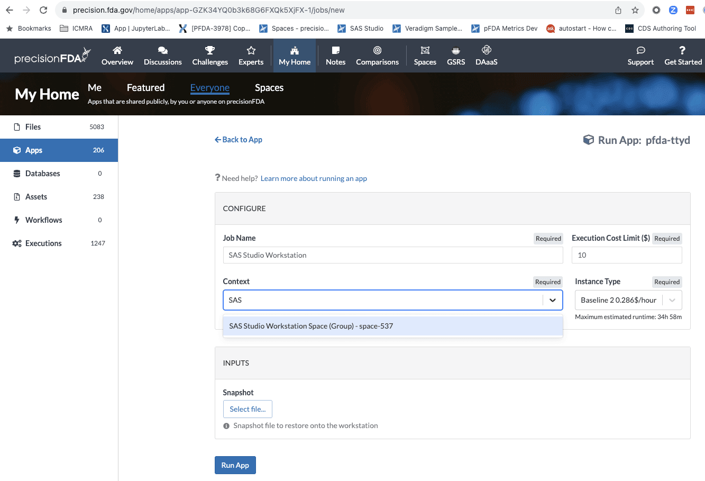Open GSRS in the navbar
Screen dimensions: 705x481
pyautogui.click(x=456, y=56)
